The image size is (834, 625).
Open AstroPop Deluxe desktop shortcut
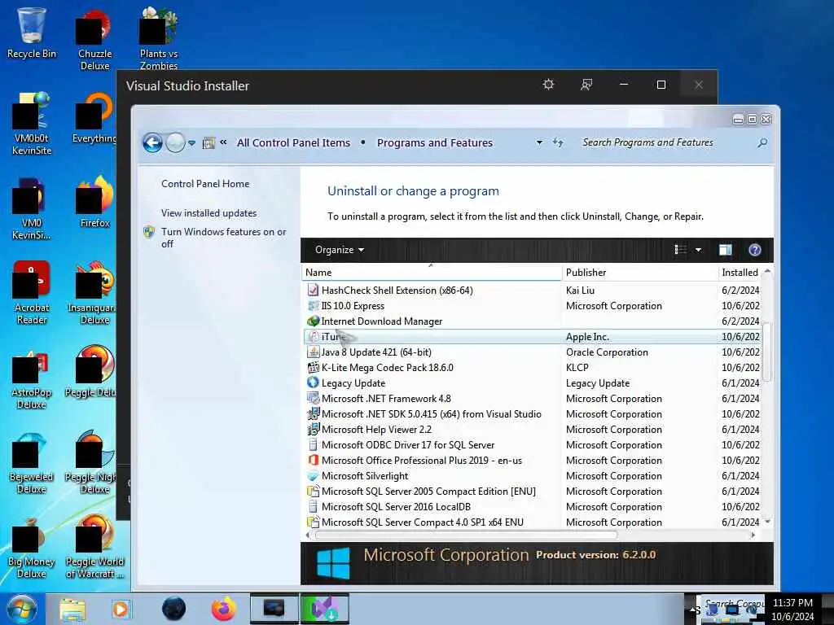(x=32, y=379)
